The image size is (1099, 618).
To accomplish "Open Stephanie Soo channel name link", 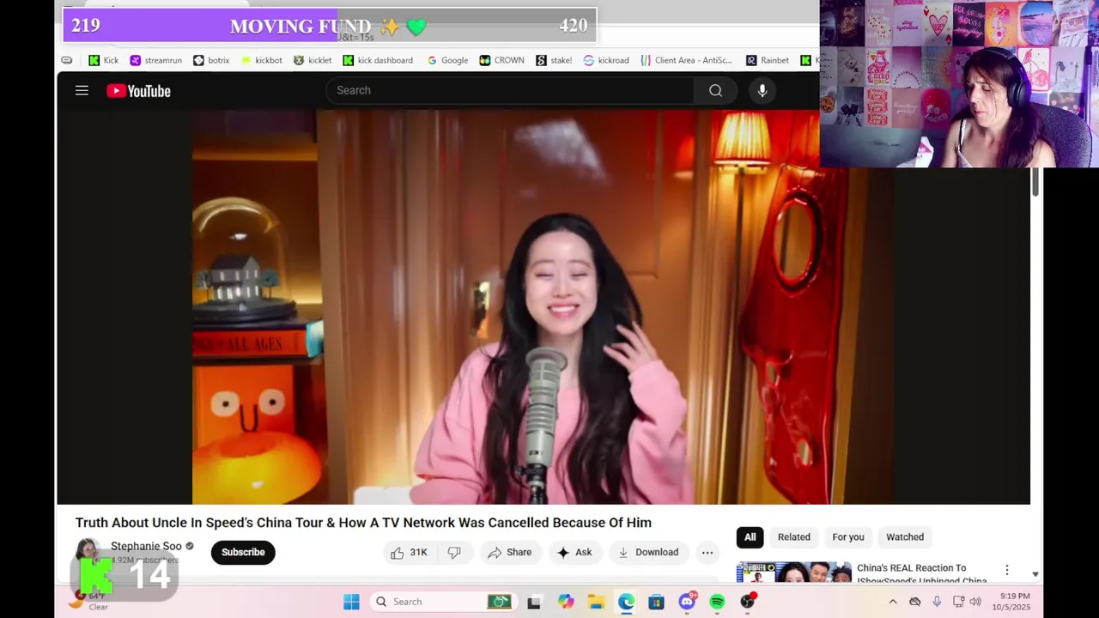I will point(146,546).
